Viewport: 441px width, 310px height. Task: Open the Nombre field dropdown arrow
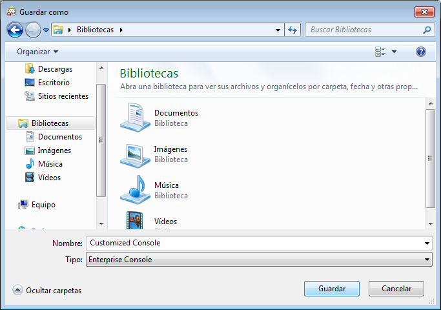(x=427, y=243)
